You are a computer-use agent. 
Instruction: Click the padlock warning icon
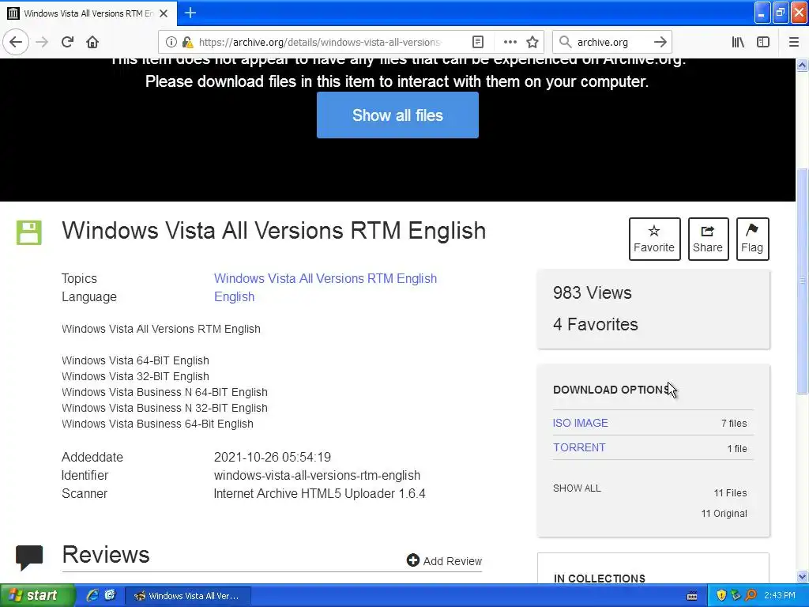tap(188, 42)
